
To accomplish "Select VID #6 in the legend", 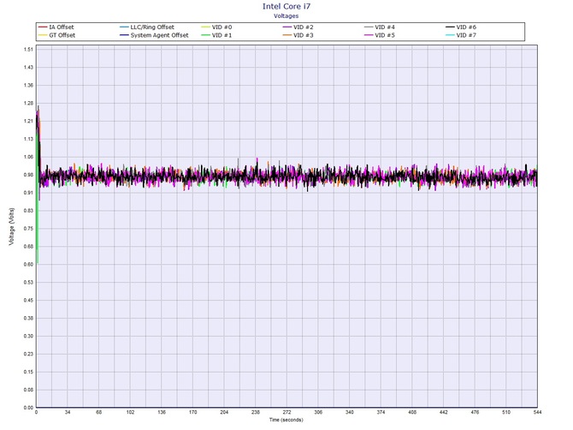I will pyautogui.click(x=461, y=27).
